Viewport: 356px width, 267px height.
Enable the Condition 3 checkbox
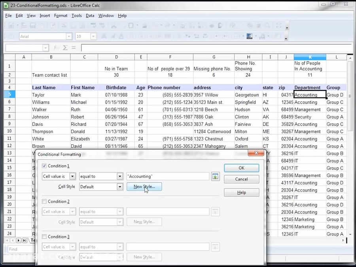point(44,237)
